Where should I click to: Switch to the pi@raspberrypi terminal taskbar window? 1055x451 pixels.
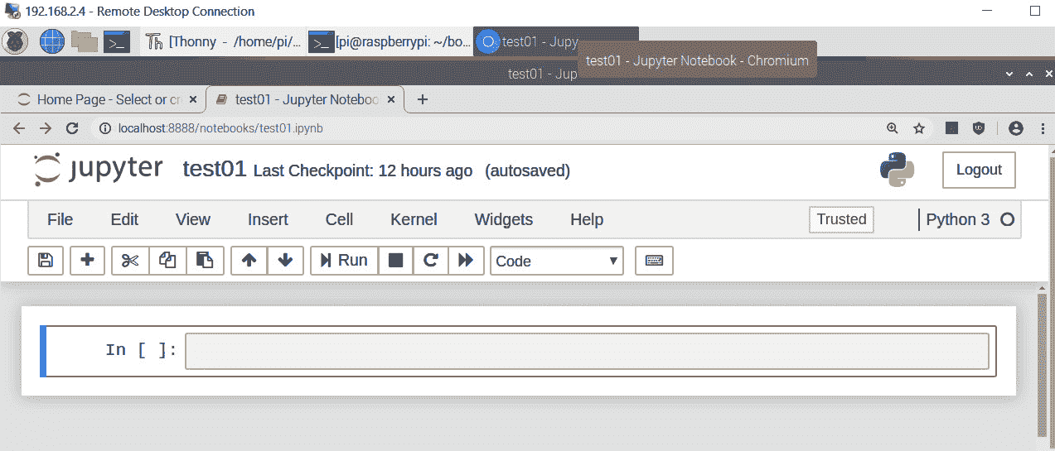point(390,41)
